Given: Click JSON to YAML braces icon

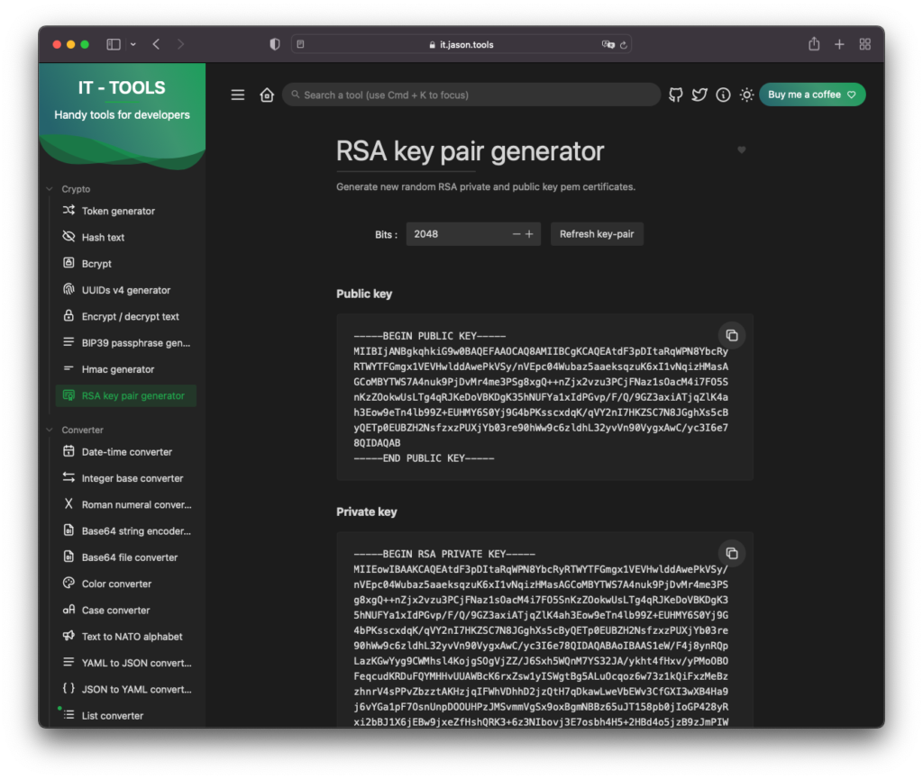Looking at the screenshot, I should tap(69, 688).
